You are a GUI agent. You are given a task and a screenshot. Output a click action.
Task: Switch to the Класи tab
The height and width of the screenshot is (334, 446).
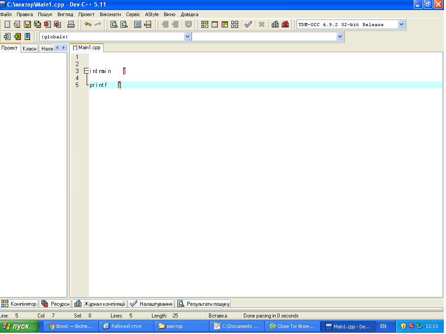(x=30, y=49)
